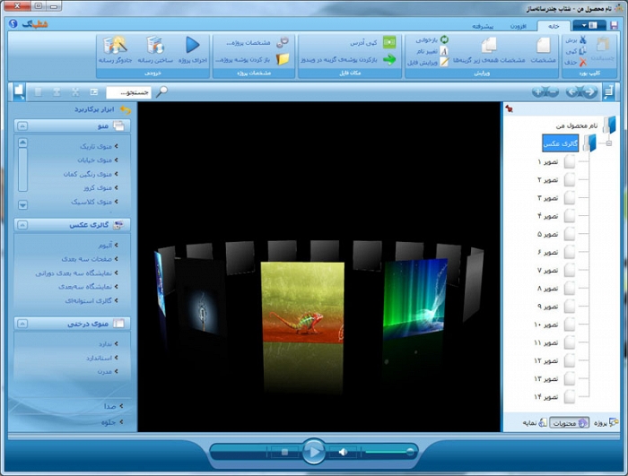Viewport: 628px width, 476px height.
Task: Collapse the گالری عکس panel section
Action: (x=23, y=225)
